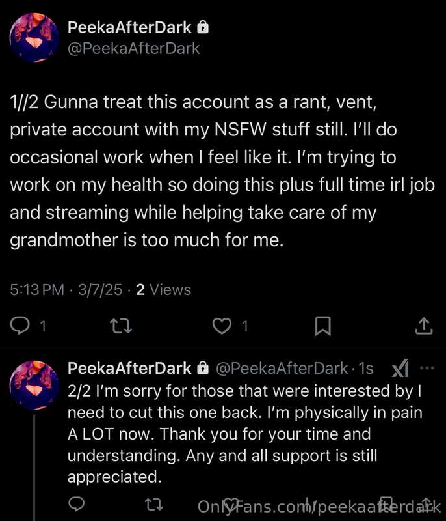
Task: Open @PeekaAfterDark handle under name
Action: pyautogui.click(x=134, y=48)
